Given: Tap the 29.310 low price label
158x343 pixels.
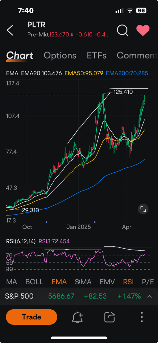Looking at the screenshot, I should click(30, 210).
